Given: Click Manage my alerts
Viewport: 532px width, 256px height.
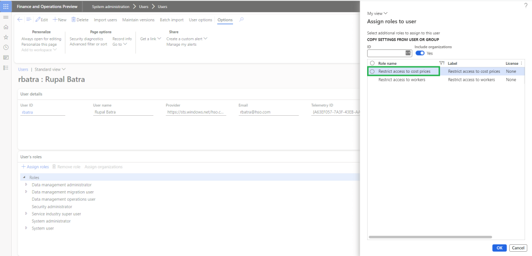Looking at the screenshot, I should pos(181,45).
